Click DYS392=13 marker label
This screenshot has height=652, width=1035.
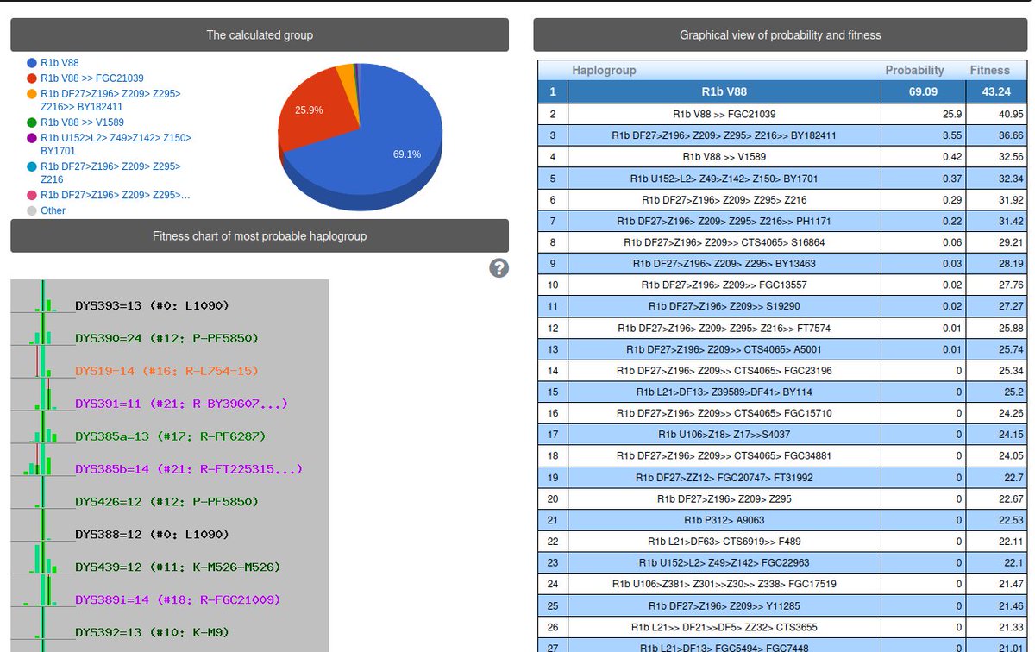(153, 632)
